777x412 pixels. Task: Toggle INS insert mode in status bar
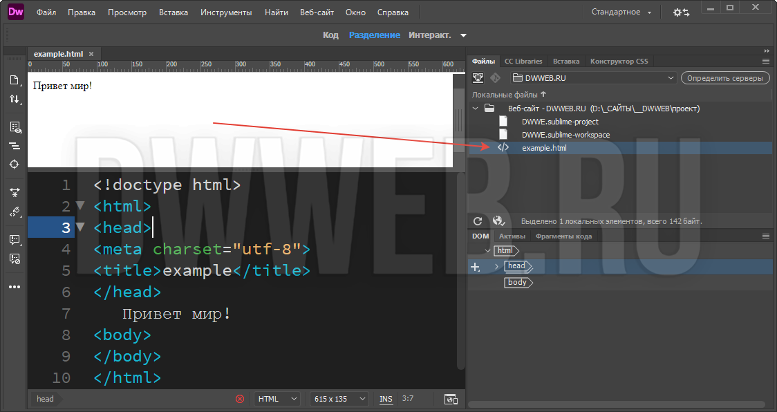tap(386, 399)
